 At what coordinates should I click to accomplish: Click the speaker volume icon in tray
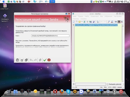coord(103,2)
